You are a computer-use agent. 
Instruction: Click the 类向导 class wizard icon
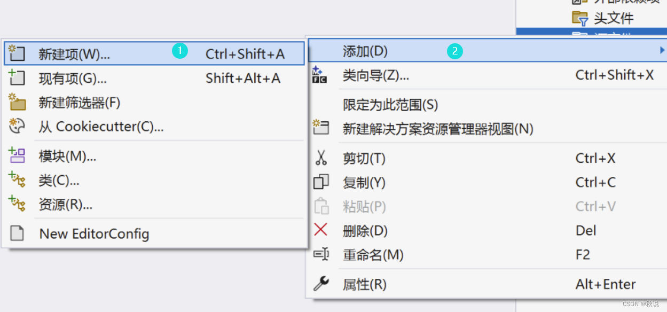click(x=322, y=75)
